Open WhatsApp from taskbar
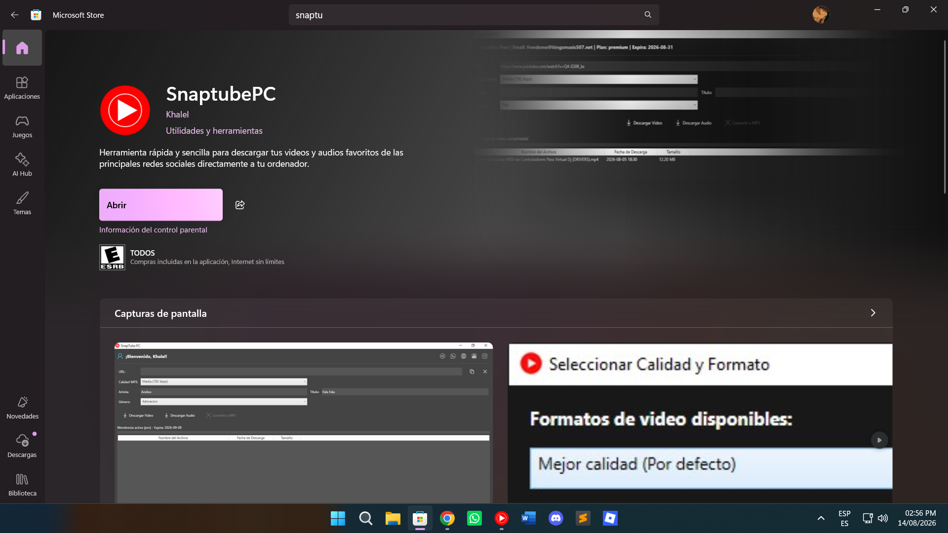The height and width of the screenshot is (533, 948). 474,518
